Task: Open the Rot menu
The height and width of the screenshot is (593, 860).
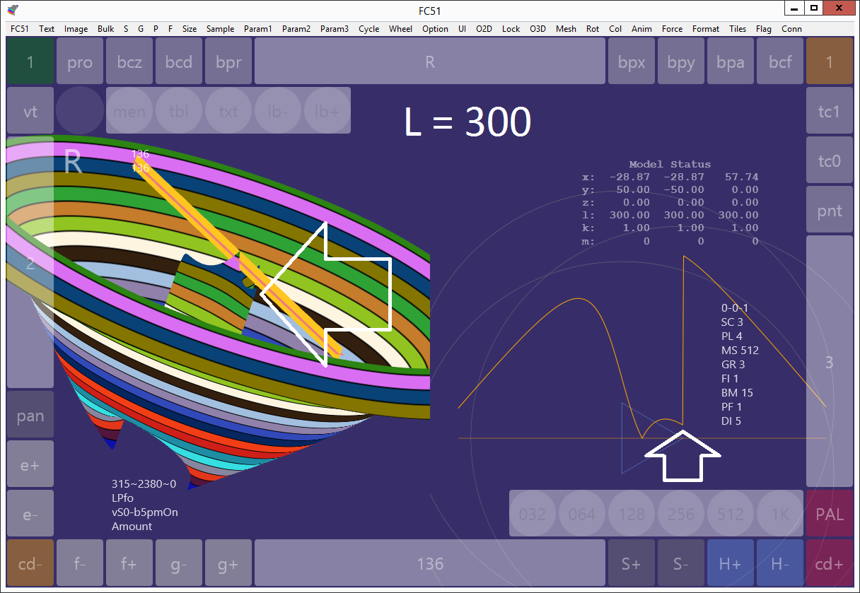Action: 593,29
